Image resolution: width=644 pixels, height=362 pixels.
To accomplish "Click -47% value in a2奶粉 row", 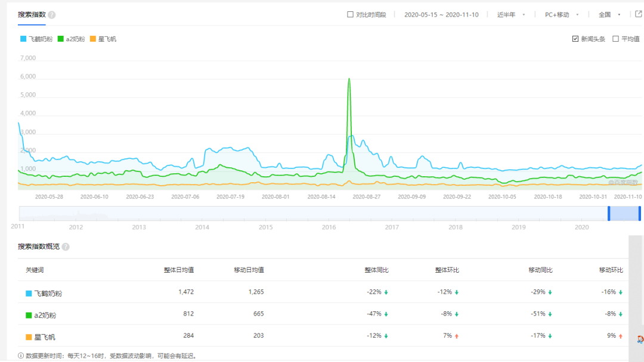I will pyautogui.click(x=374, y=314).
